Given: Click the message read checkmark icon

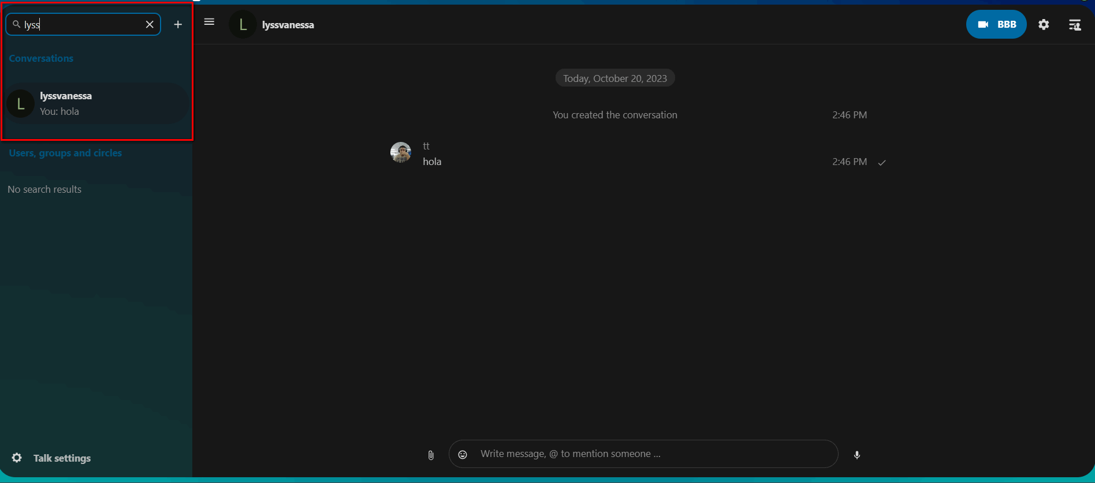Looking at the screenshot, I should (x=882, y=163).
